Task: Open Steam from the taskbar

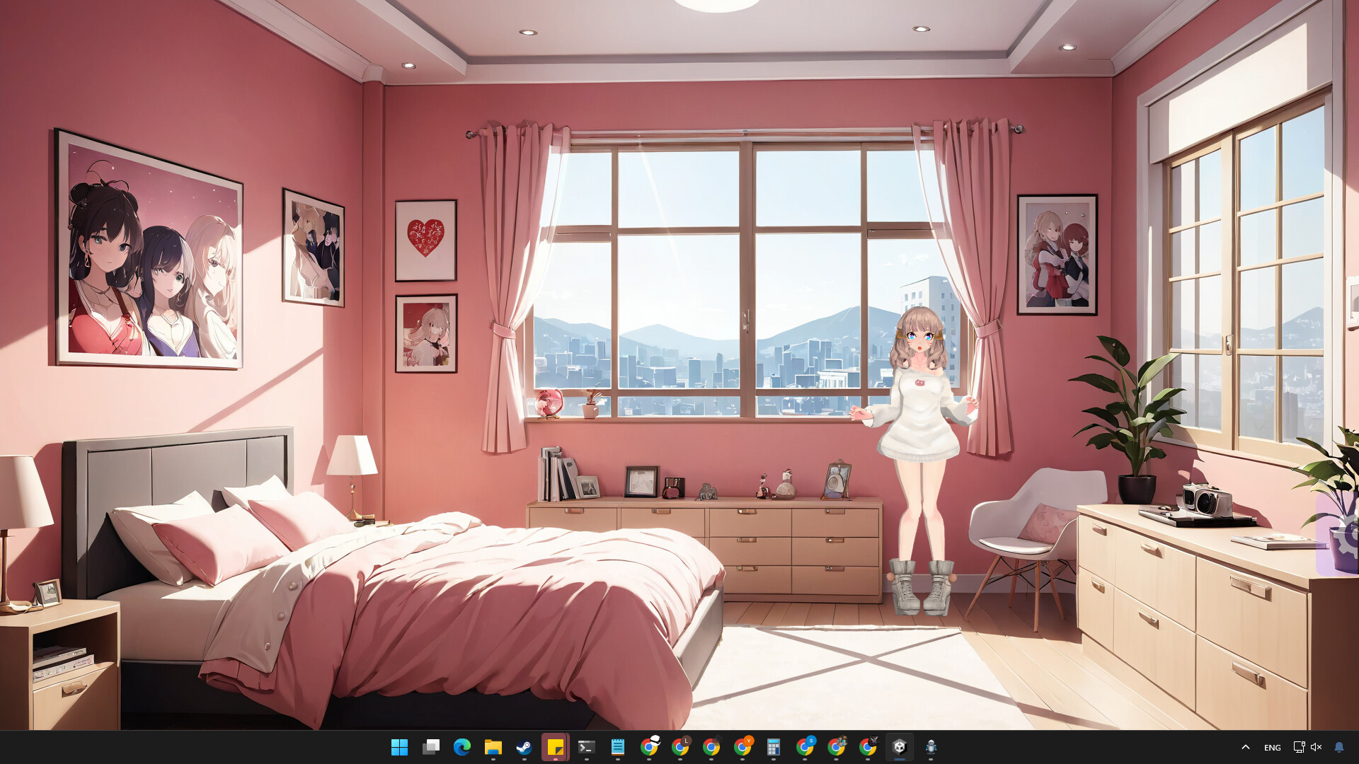Action: pos(524,748)
